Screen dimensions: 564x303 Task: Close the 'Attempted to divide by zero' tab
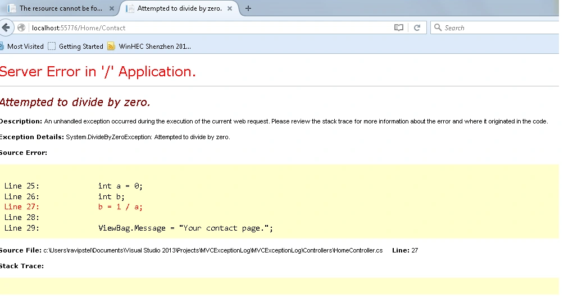(x=230, y=8)
